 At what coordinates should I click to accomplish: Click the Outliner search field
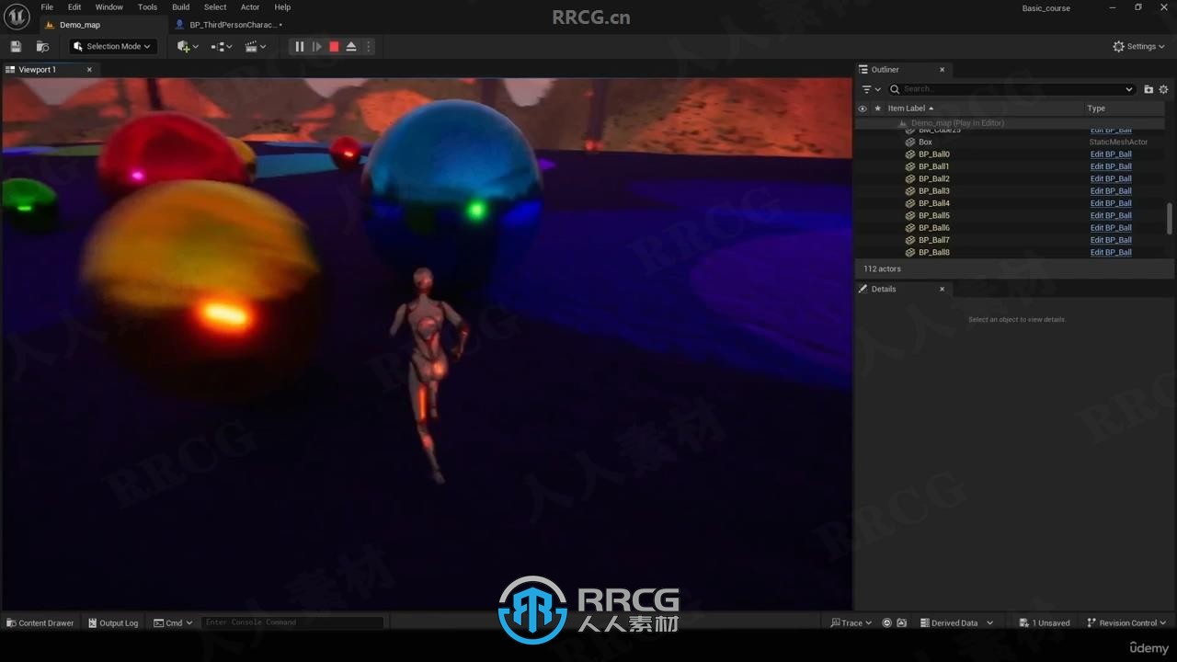click(1012, 89)
